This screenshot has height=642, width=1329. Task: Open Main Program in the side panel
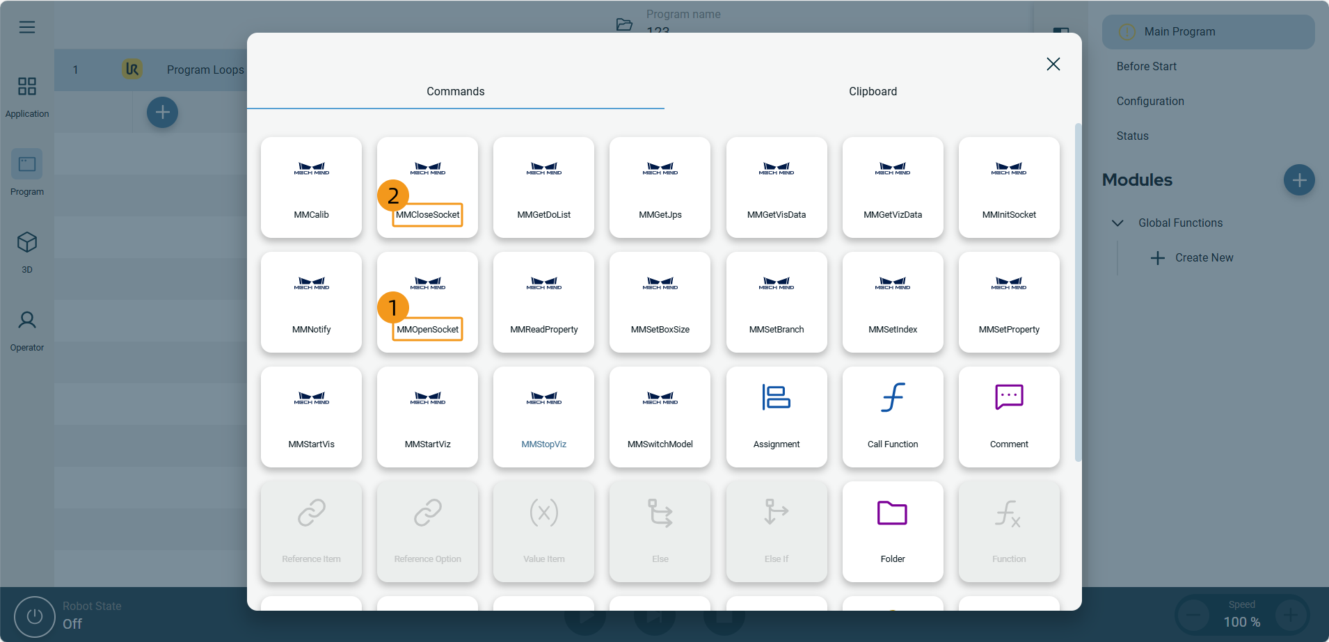pyautogui.click(x=1209, y=32)
